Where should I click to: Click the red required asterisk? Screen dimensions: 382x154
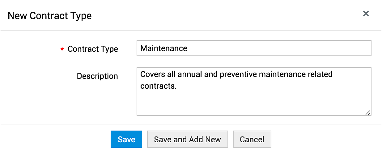62,49
